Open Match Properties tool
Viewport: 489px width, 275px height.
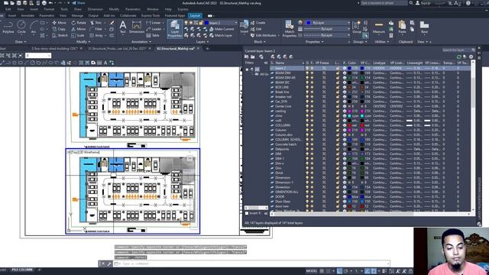pyautogui.click(x=290, y=29)
